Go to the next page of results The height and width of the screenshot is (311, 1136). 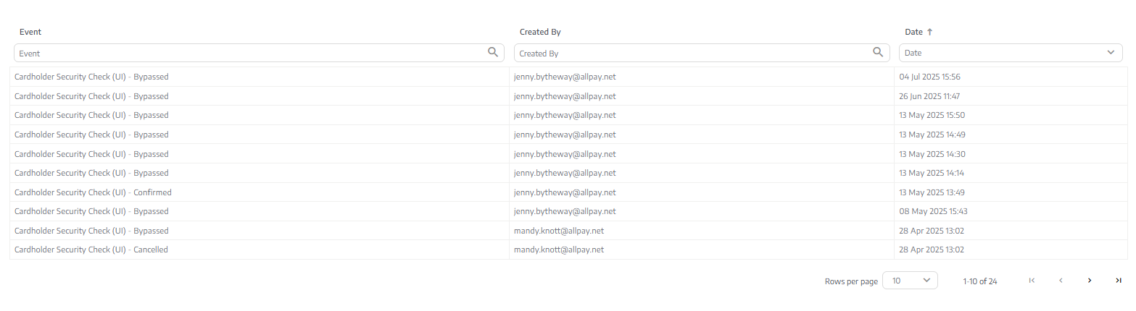tap(1090, 281)
